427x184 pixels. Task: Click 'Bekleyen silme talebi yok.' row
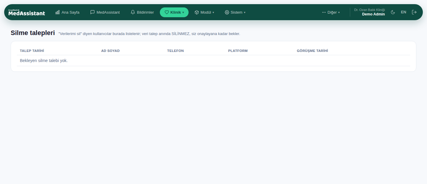click(213, 61)
